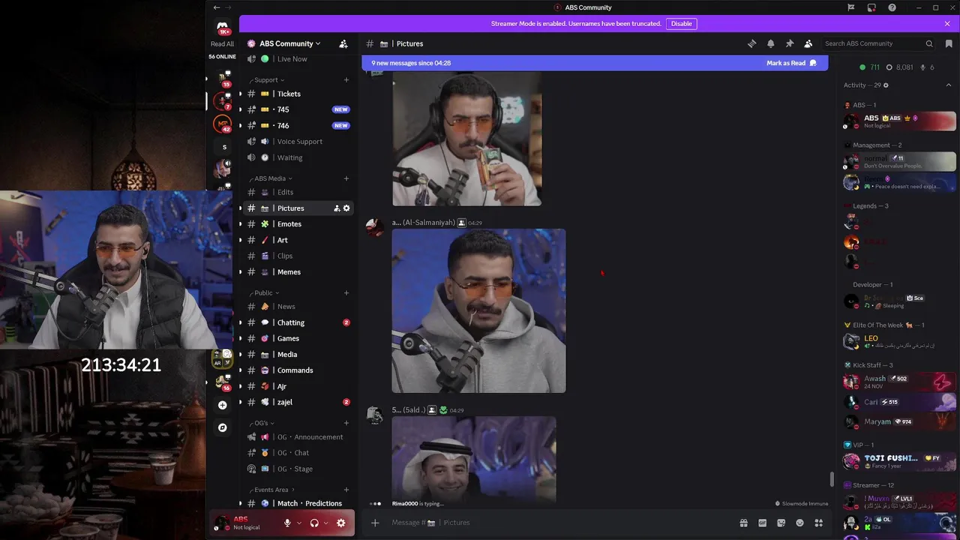
Task: Go back using title bar arrow
Action: point(217,7)
